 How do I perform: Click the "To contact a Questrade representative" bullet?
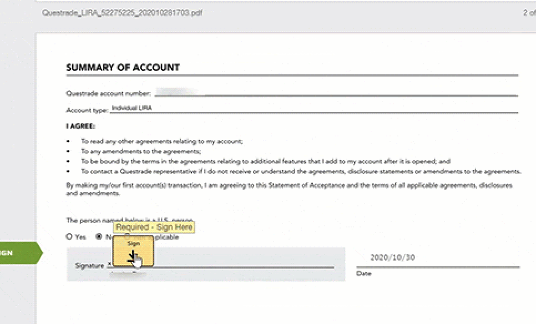click(x=301, y=171)
